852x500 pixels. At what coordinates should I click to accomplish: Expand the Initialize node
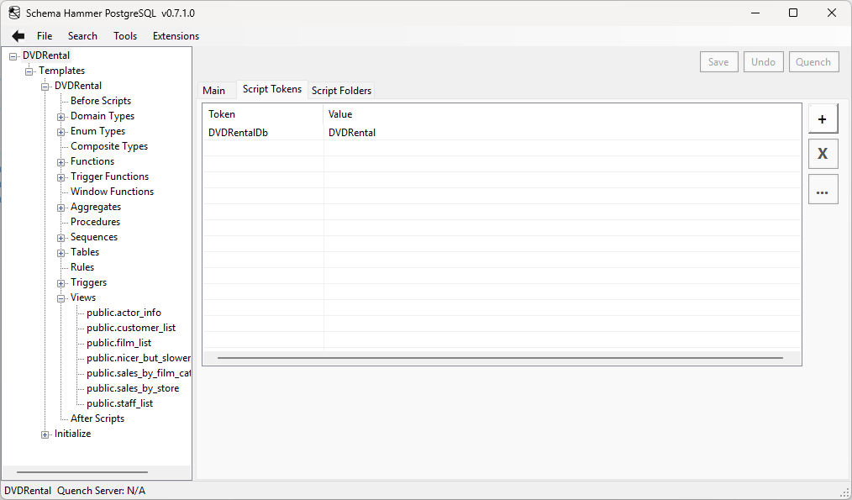[45, 434]
